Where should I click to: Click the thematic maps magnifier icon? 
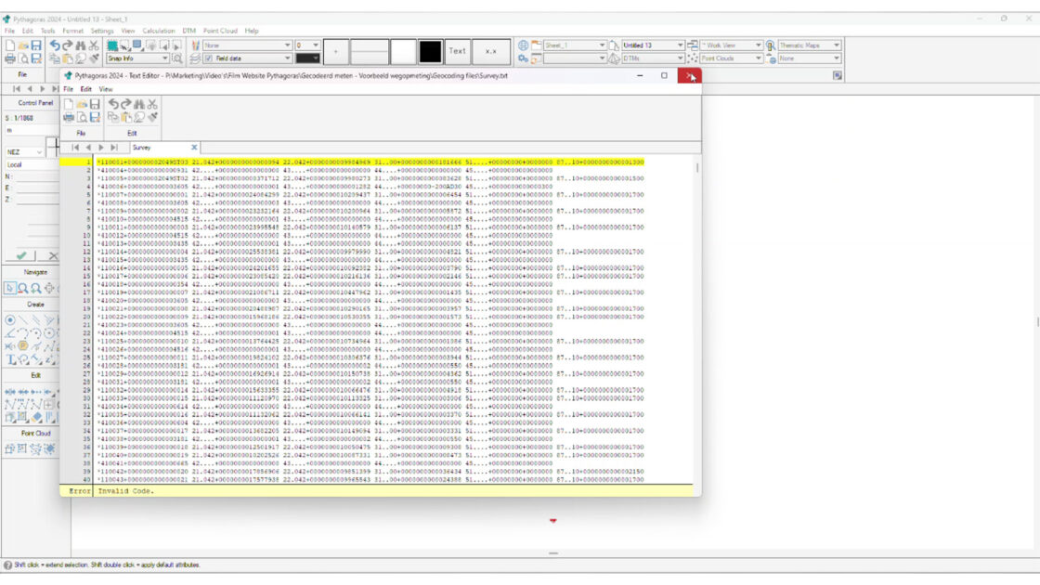pos(770,45)
